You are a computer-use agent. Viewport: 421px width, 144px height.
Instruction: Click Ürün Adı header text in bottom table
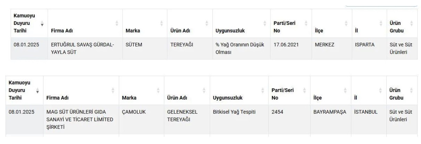tap(178, 98)
